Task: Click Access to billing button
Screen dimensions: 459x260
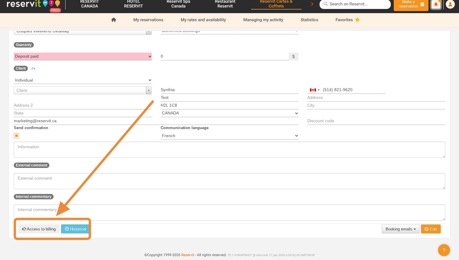Action: 39,229
